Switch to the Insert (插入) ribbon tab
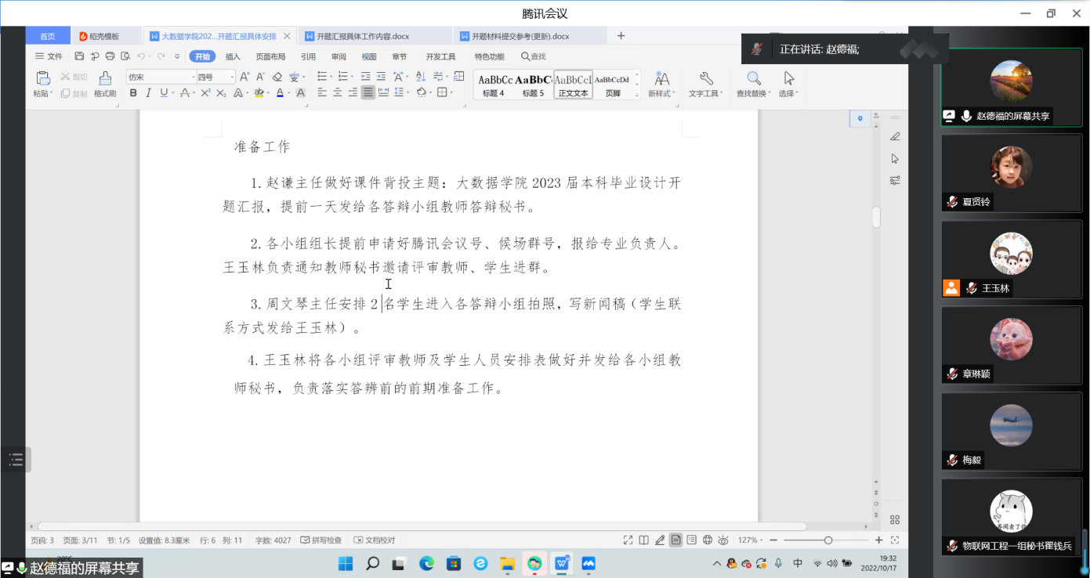The height and width of the screenshot is (578, 1090). pos(233,56)
